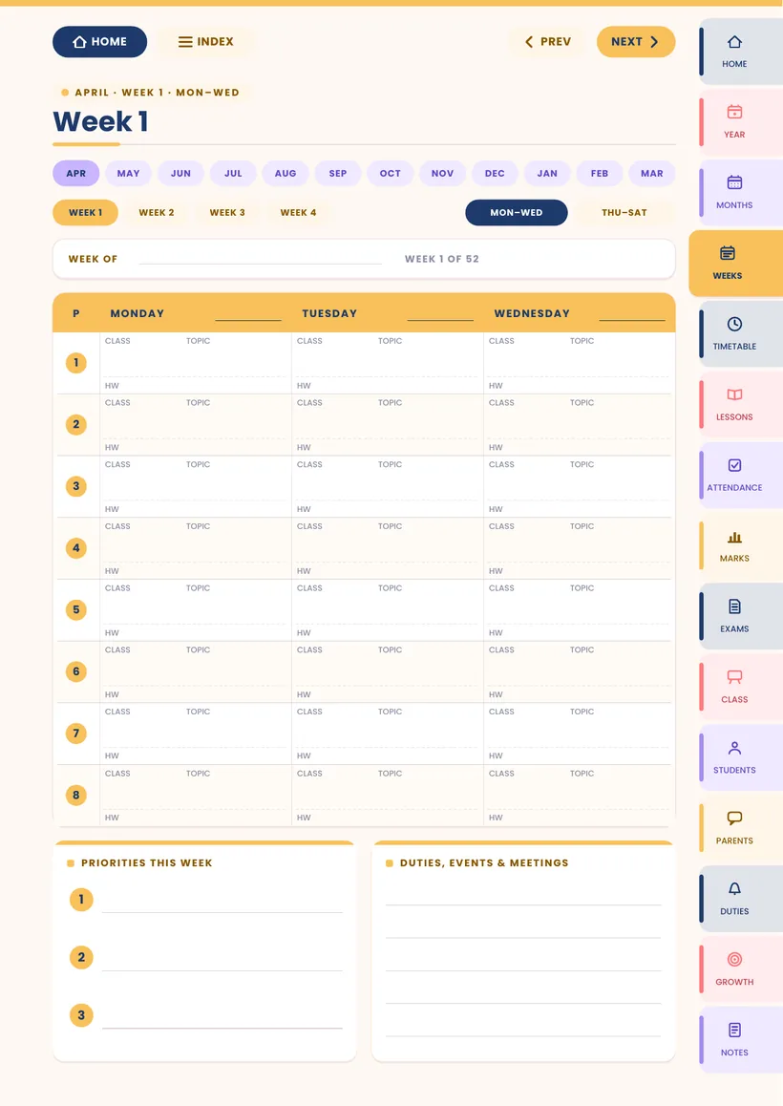
Task: Switch to WEEK 2
Action: (157, 212)
